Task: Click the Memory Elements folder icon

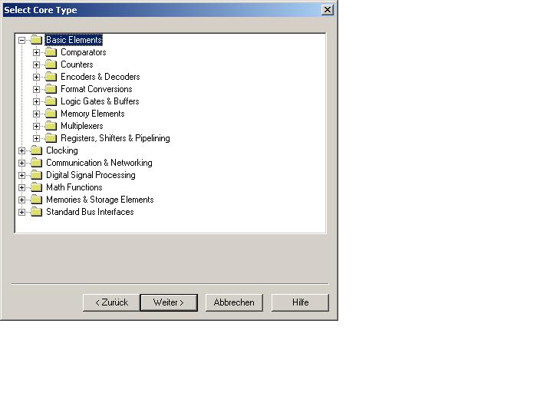Action: point(51,114)
